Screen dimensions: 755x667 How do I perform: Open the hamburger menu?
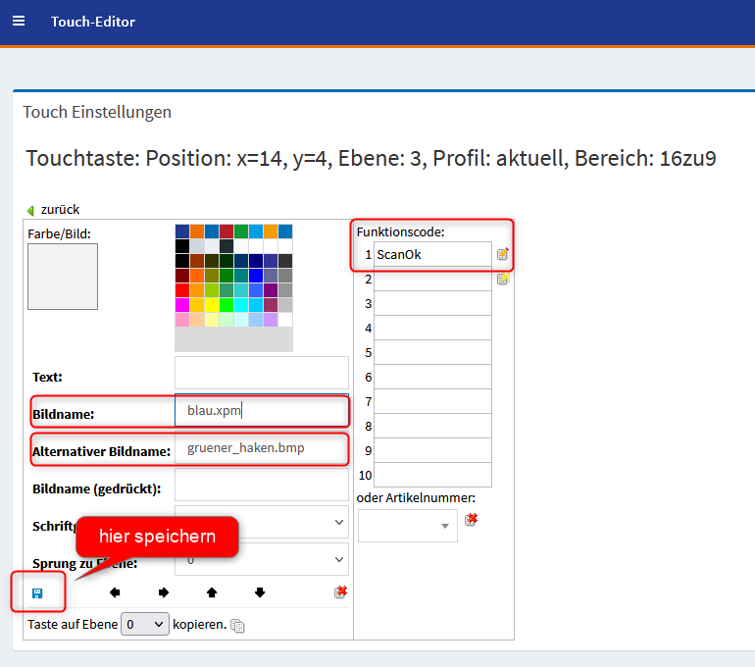(x=18, y=21)
